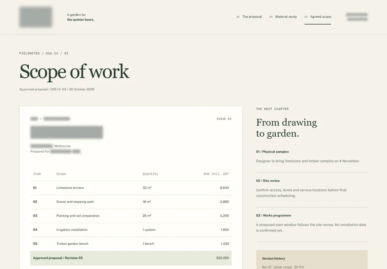
Task: Click the 1,850 price value
Action: pyautogui.click(x=225, y=230)
